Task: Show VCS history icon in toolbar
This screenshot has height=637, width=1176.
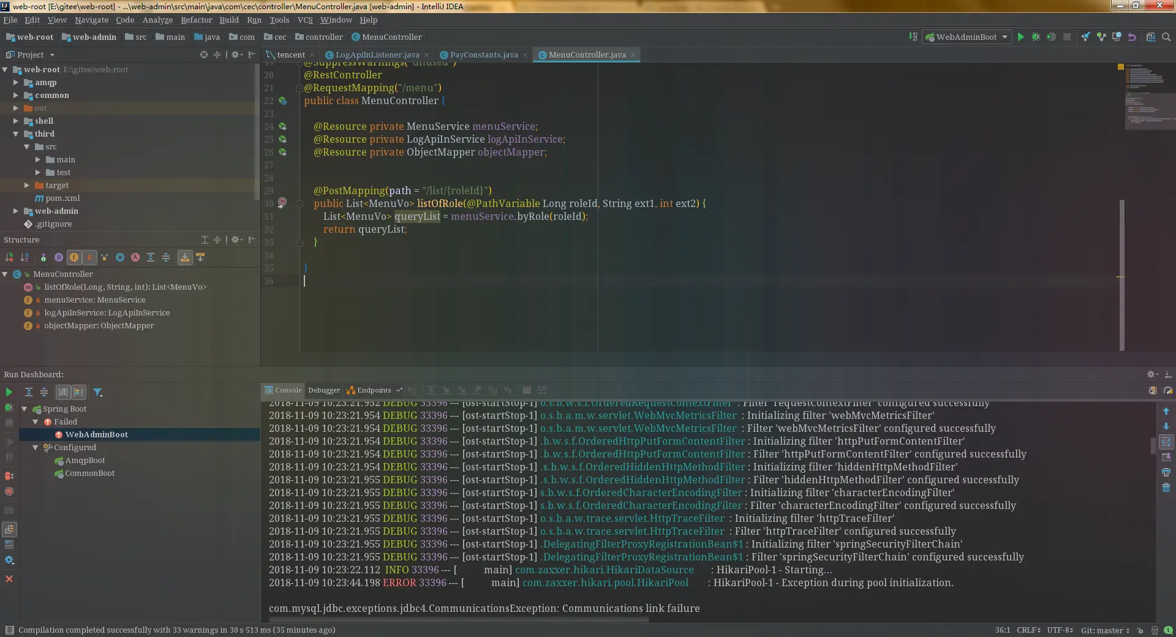Action: click(x=1117, y=37)
